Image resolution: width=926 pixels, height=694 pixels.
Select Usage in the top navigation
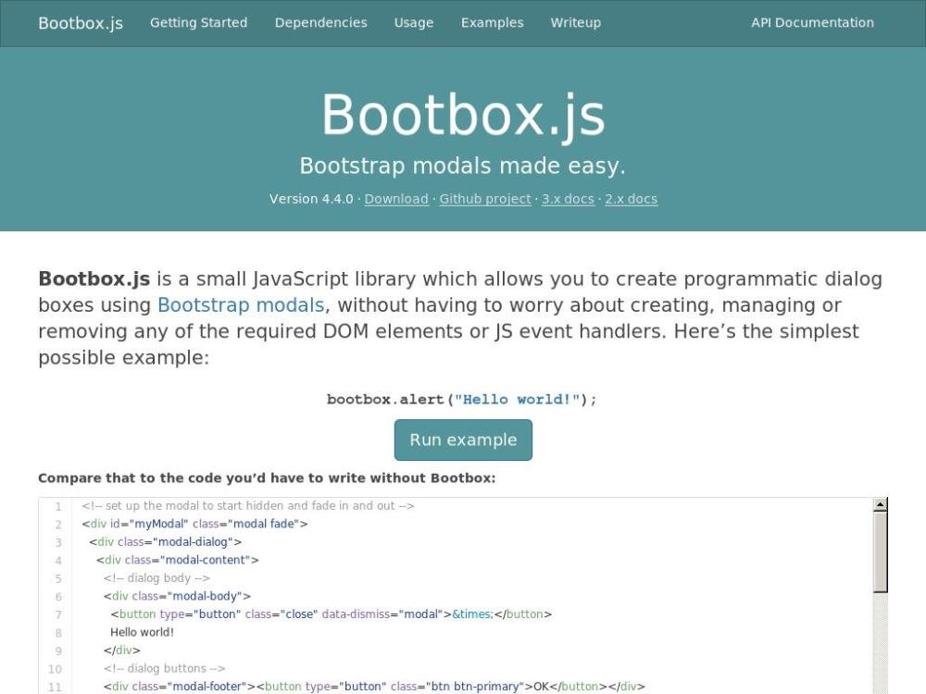[x=413, y=23]
